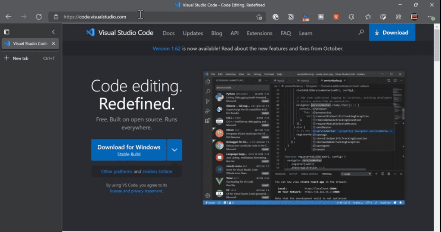The width and height of the screenshot is (441, 232).
Task: Open the tab actions menu icon
Action: 7,32
